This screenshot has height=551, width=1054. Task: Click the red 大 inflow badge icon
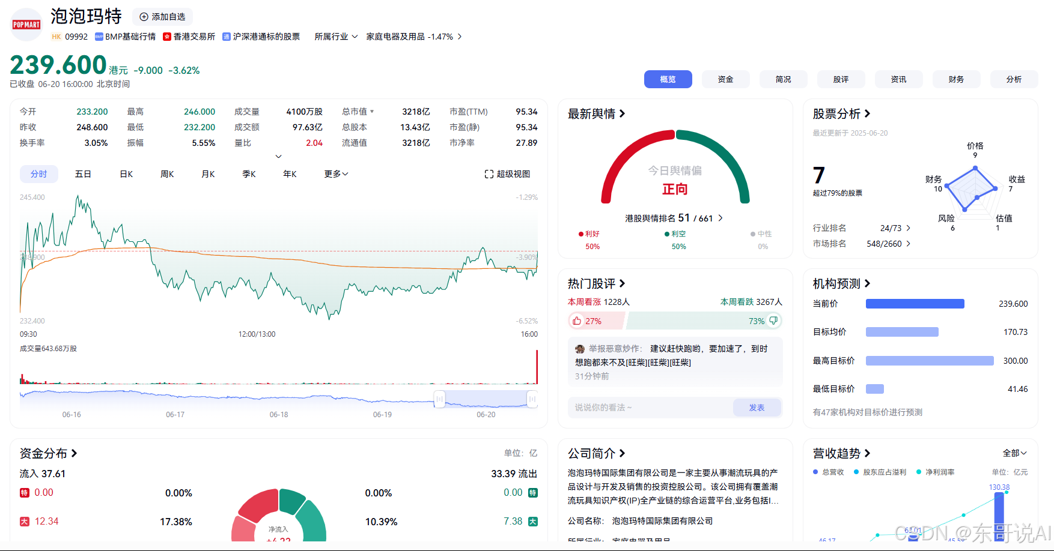point(25,522)
